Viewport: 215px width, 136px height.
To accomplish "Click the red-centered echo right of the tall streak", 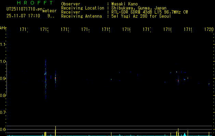I will click(x=55, y=78).
